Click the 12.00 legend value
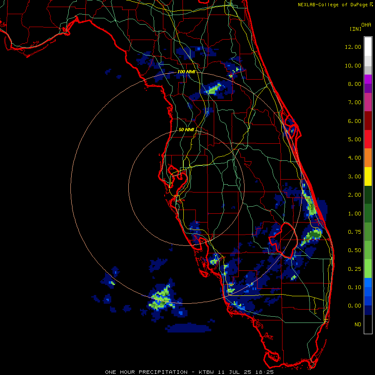The width and height of the screenshot is (375, 375). click(353, 47)
